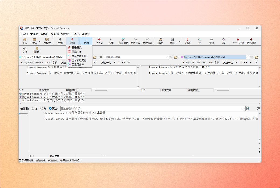Viewport: 280px width, 188px height.
Task: Open the 会话 briefcase toolbar icon
Action: click(x=34, y=41)
